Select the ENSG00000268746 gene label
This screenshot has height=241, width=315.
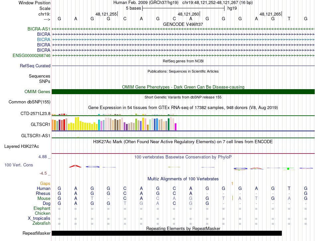[x=31, y=55]
